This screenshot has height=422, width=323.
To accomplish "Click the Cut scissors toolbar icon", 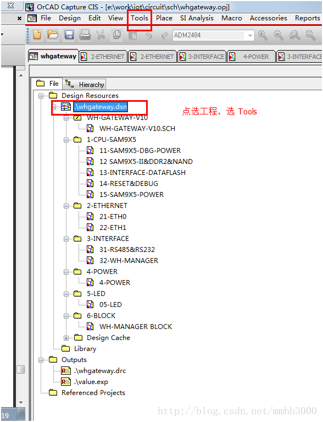I will point(101,35).
